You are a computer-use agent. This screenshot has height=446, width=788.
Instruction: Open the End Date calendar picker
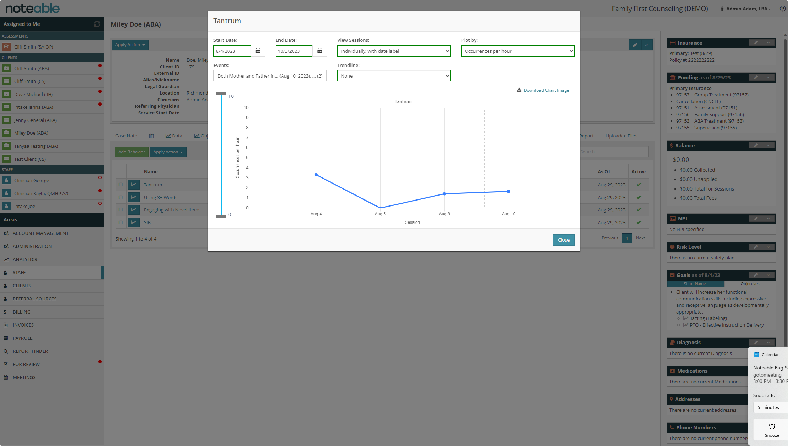[320, 51]
